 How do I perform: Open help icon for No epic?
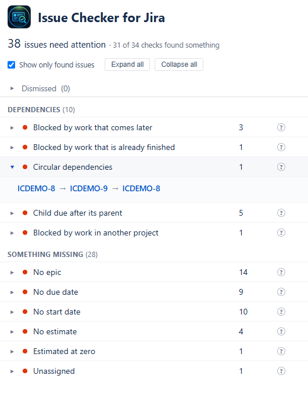point(281,273)
